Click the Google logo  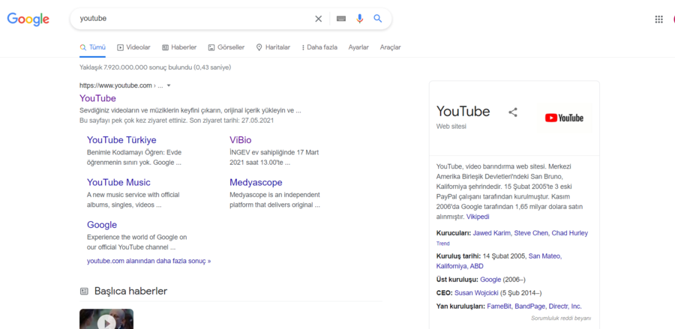[x=28, y=19]
